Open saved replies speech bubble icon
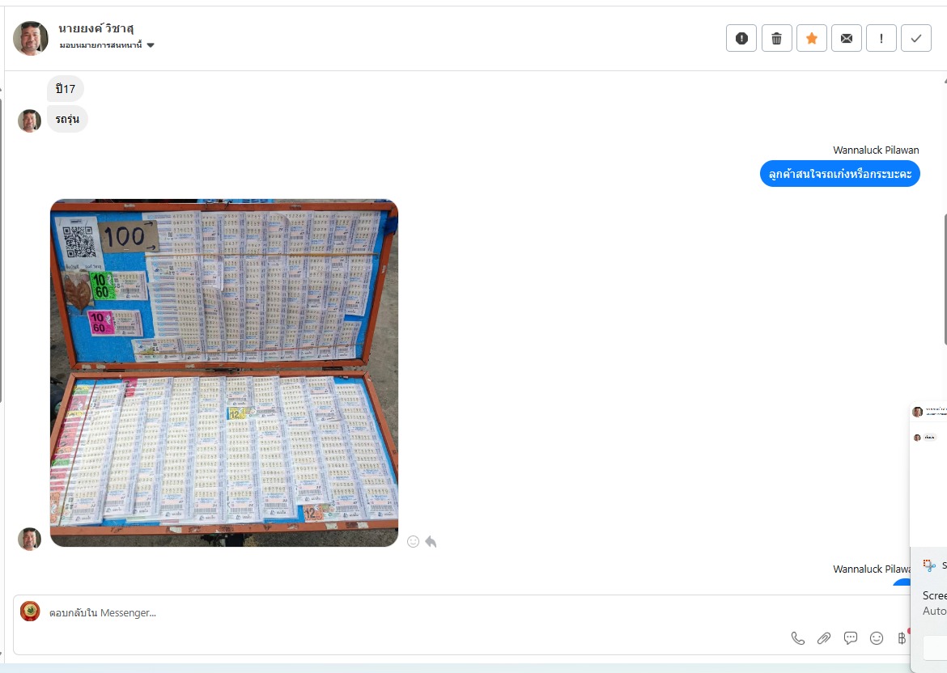947x673 pixels. click(851, 638)
